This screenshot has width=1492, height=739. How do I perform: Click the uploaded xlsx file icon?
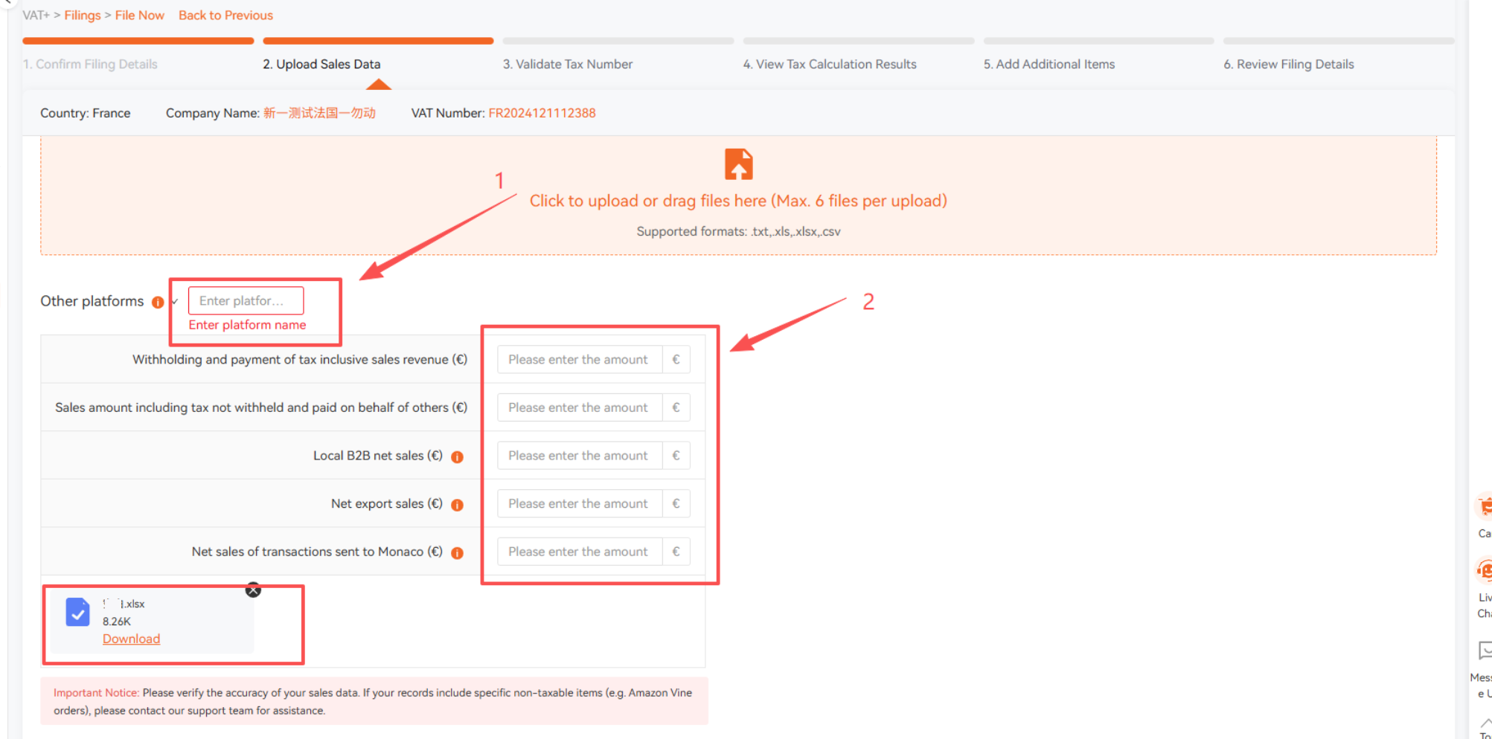(x=77, y=612)
